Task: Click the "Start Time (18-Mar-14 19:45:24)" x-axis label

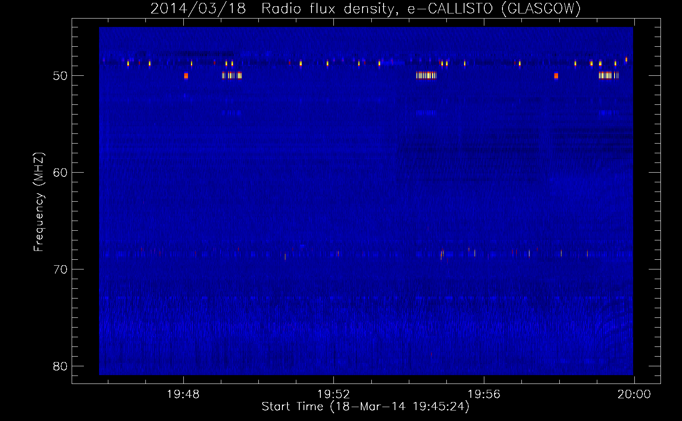Action: (365, 407)
